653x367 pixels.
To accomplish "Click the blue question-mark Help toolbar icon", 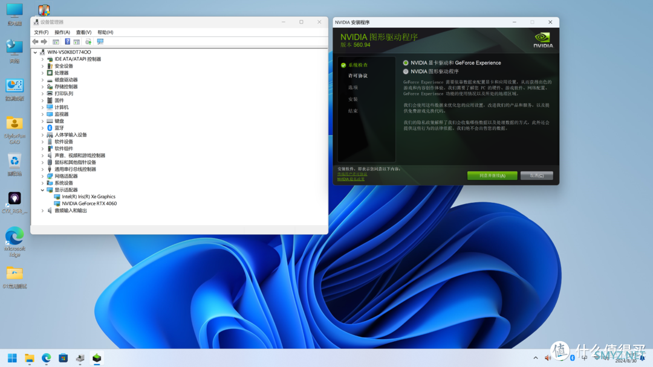I will (68, 42).
